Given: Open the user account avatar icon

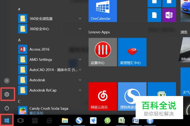Looking at the screenshot, I should tap(7, 81).
